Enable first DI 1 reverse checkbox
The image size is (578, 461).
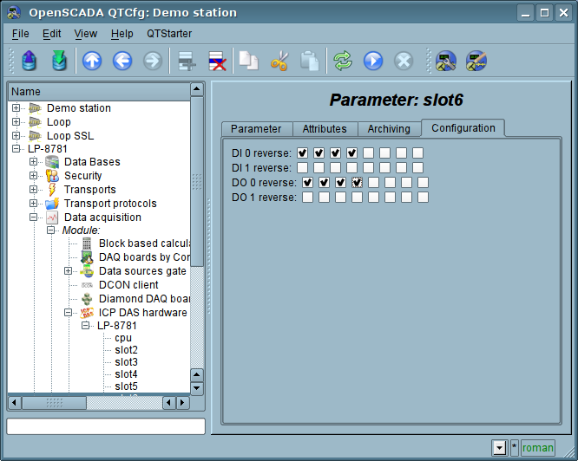click(x=303, y=168)
